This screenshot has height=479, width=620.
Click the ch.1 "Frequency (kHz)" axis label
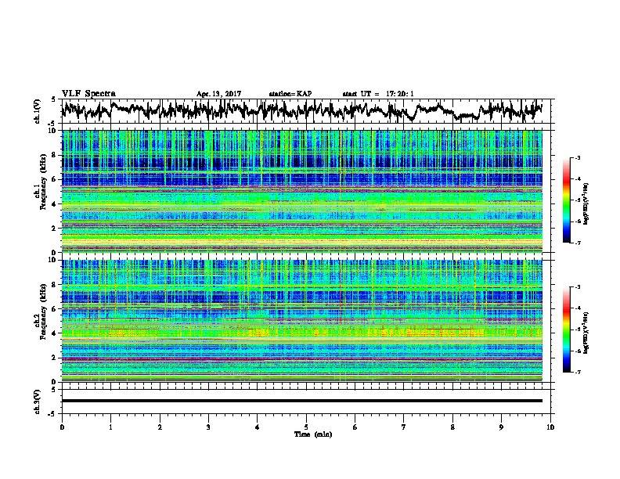tap(43, 182)
